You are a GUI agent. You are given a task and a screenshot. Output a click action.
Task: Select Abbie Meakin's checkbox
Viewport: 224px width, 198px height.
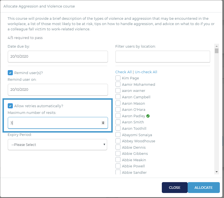pos(118,160)
